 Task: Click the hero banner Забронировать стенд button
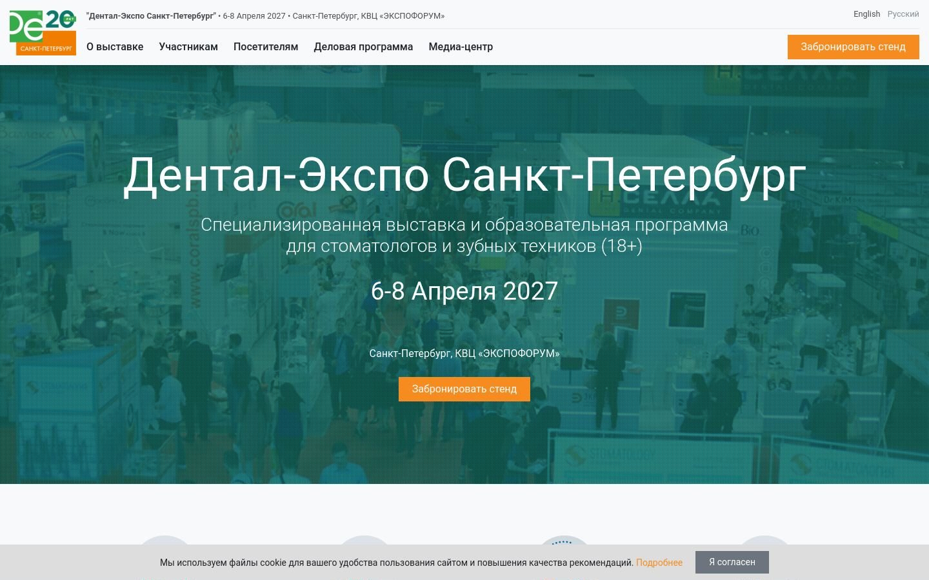pos(464,389)
